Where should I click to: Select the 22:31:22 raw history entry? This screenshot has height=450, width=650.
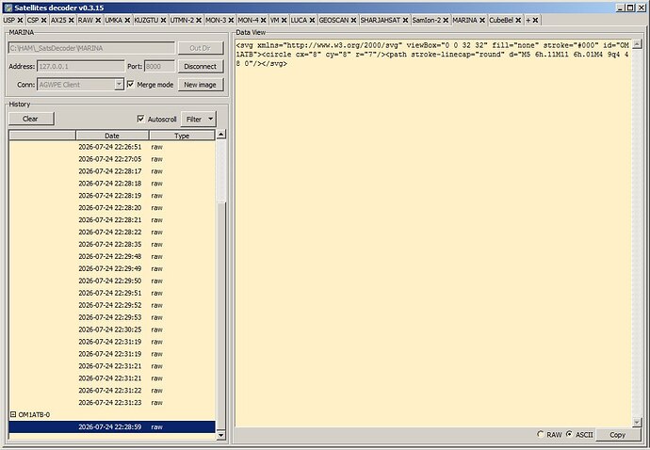pos(112,391)
